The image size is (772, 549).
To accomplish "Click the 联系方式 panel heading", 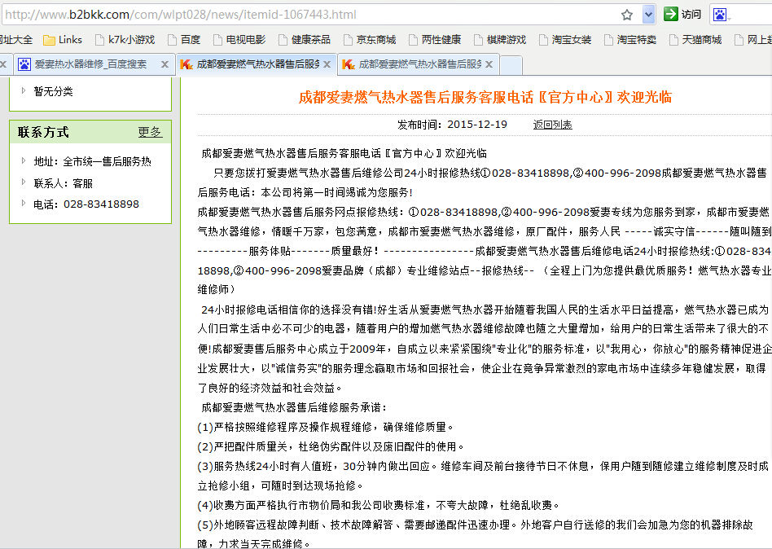I will click(x=43, y=132).
